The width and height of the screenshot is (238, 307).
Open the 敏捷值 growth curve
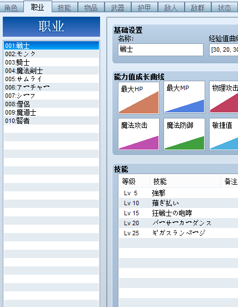[224, 134]
